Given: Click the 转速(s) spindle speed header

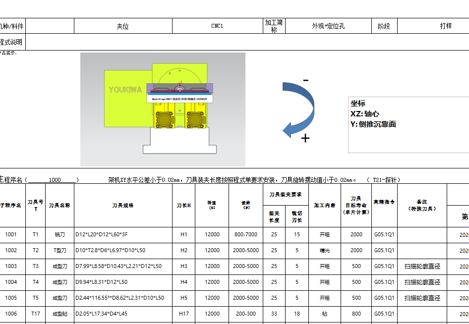Looking at the screenshot, I should [212, 207].
